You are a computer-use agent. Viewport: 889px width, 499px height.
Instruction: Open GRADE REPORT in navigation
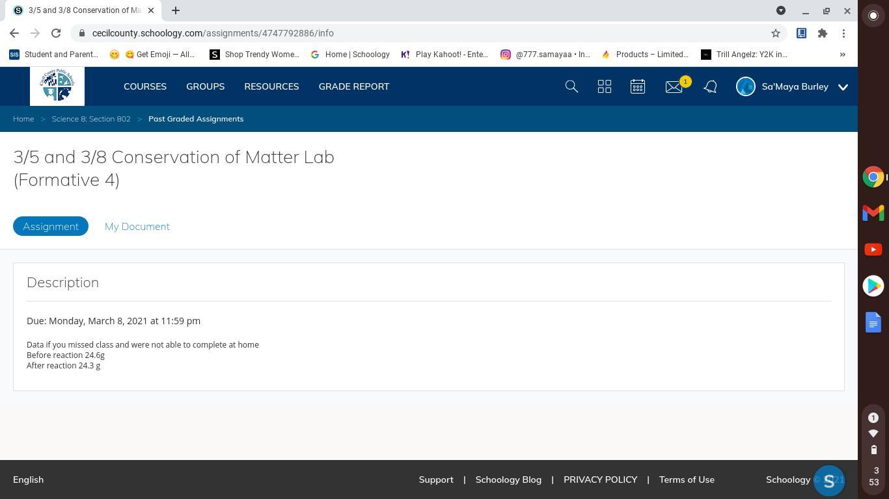pos(354,86)
